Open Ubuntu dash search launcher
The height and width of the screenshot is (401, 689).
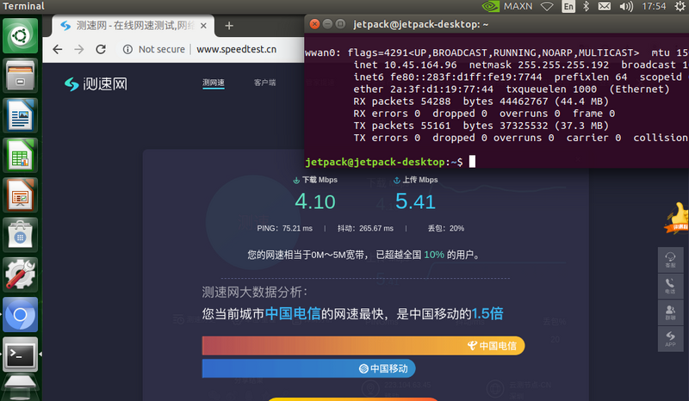(x=20, y=35)
